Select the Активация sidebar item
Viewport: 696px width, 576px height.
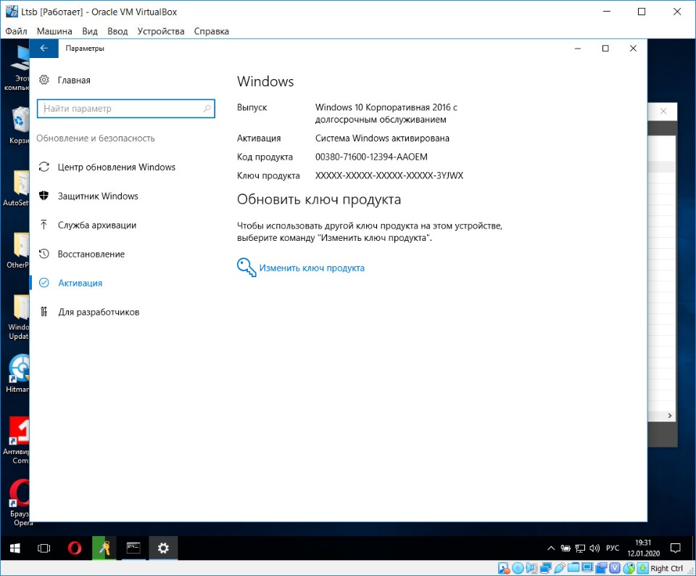coord(80,283)
